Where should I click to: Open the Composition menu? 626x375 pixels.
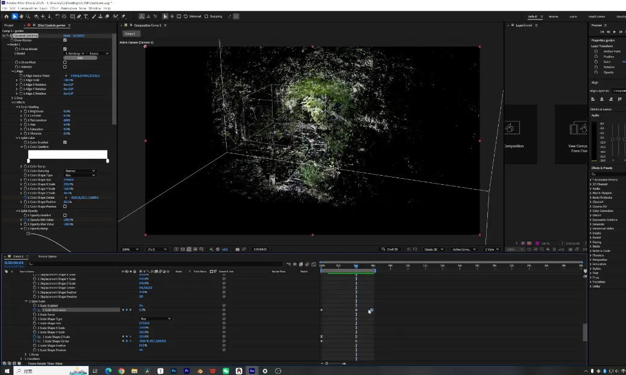[28, 8]
